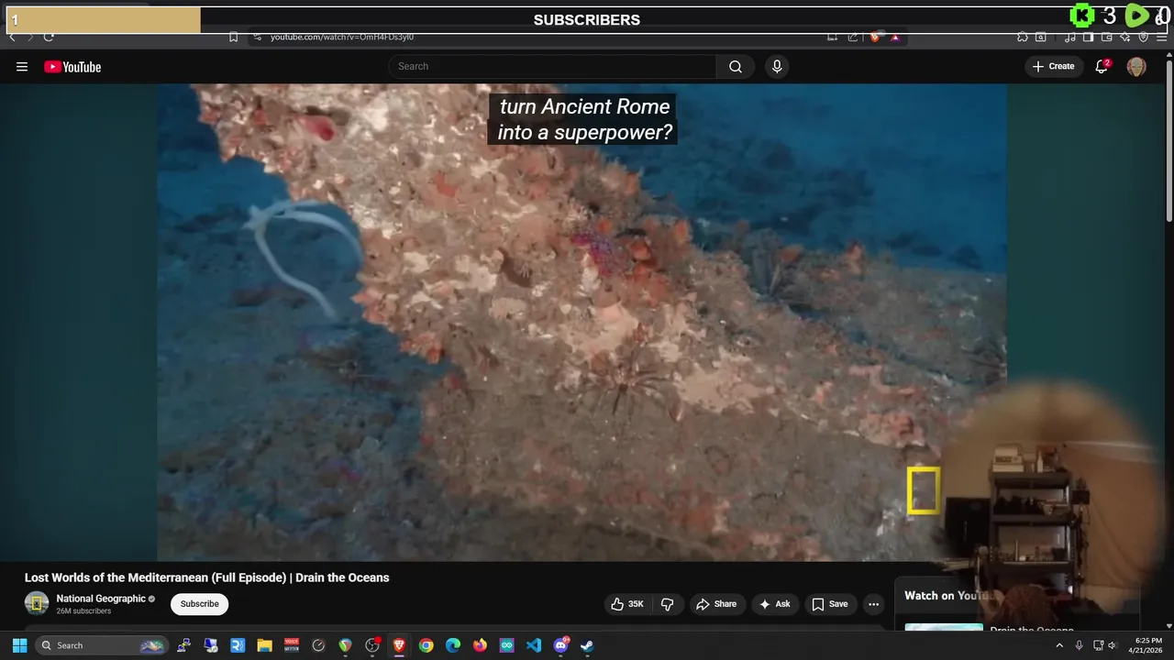
Task: Open the Create menu
Action: tap(1053, 66)
